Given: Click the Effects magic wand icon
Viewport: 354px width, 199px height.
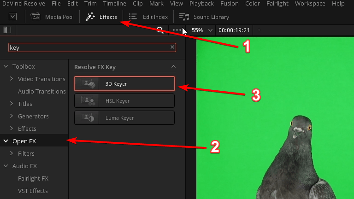Looking at the screenshot, I should coord(90,17).
